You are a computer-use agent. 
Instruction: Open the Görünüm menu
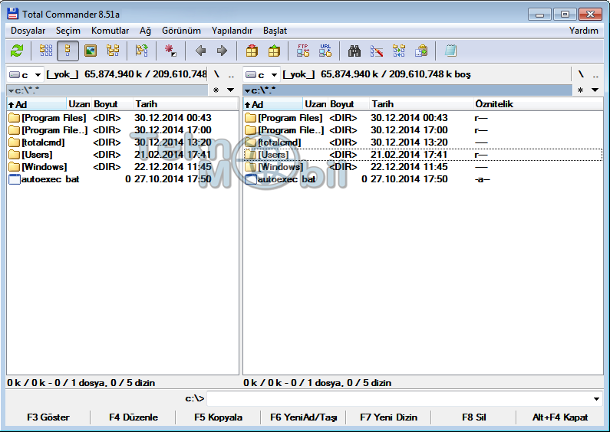[181, 31]
